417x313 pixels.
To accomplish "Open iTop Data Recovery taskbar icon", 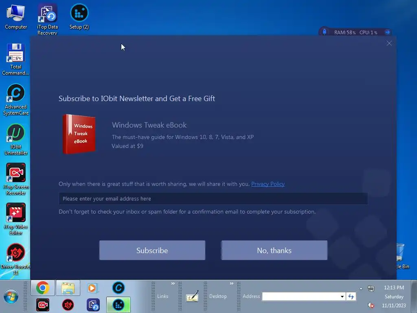I will [x=93, y=305].
